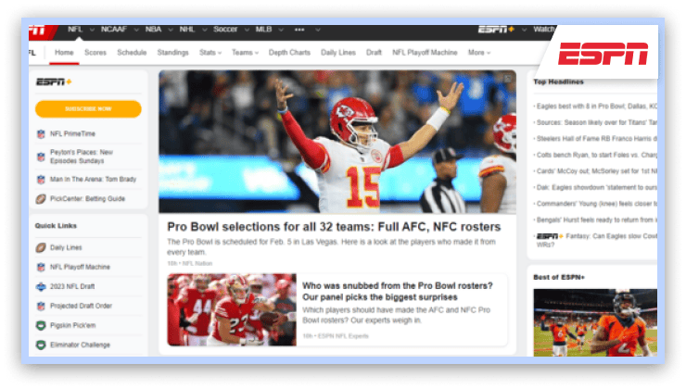Open the Pro Bowl selections headline
The width and height of the screenshot is (686, 389).
tap(334, 227)
